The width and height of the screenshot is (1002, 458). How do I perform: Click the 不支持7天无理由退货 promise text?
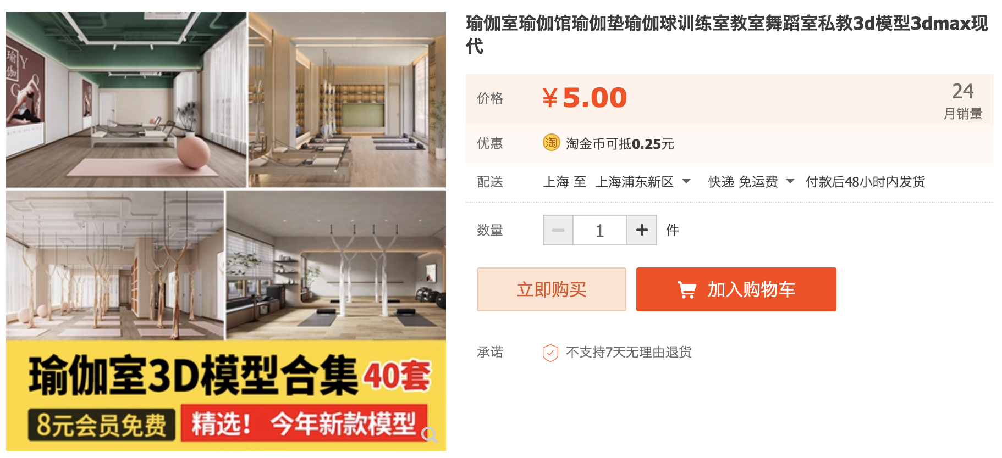(629, 352)
